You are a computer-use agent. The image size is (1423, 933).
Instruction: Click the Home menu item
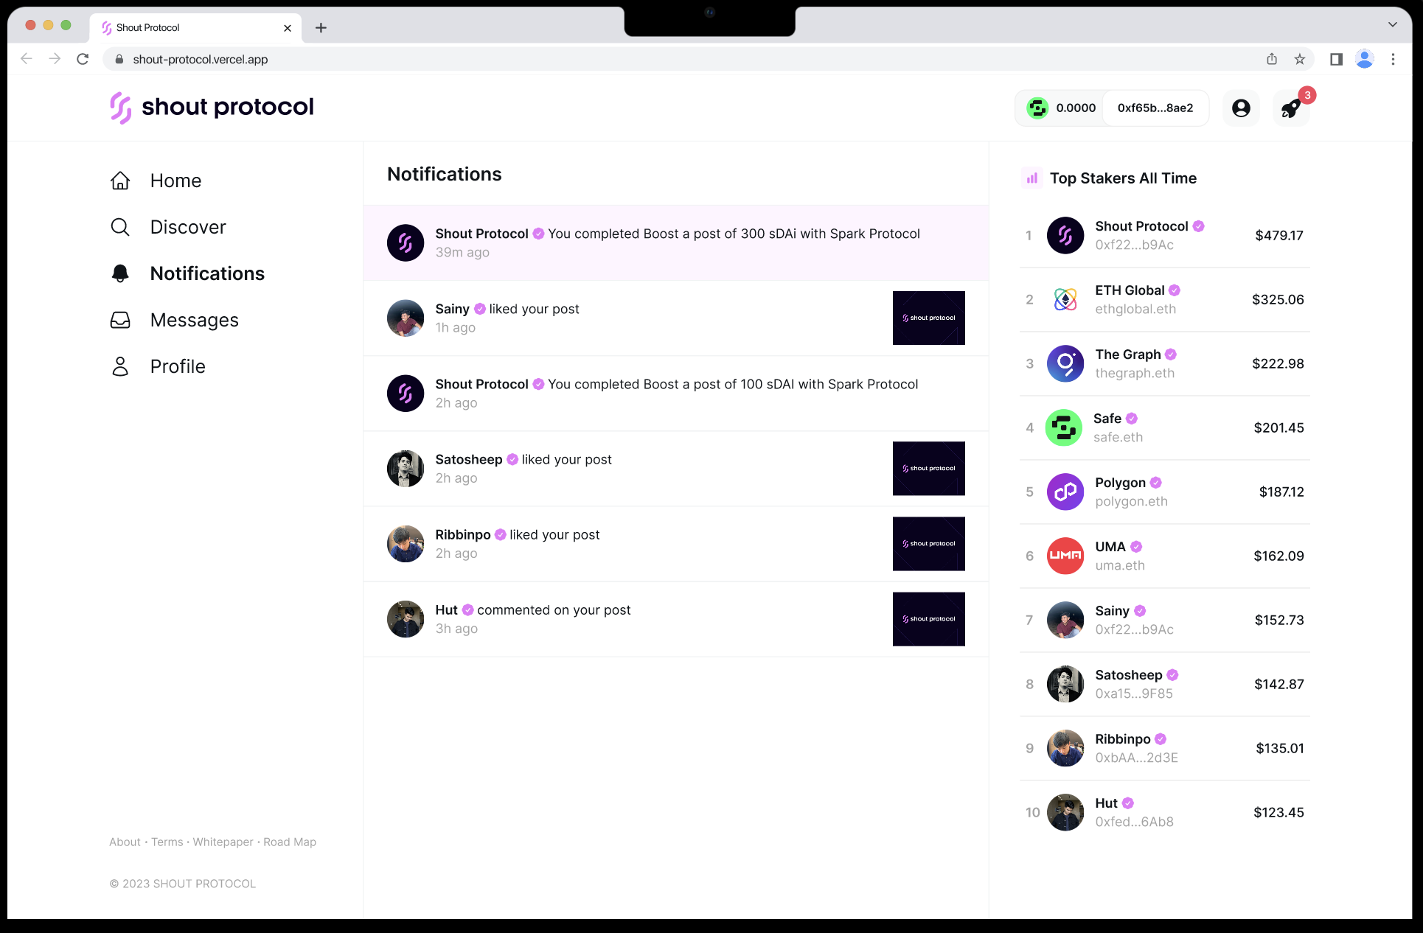point(175,180)
